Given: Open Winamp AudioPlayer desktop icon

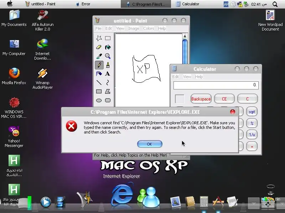Looking at the screenshot, I should click(x=42, y=78).
